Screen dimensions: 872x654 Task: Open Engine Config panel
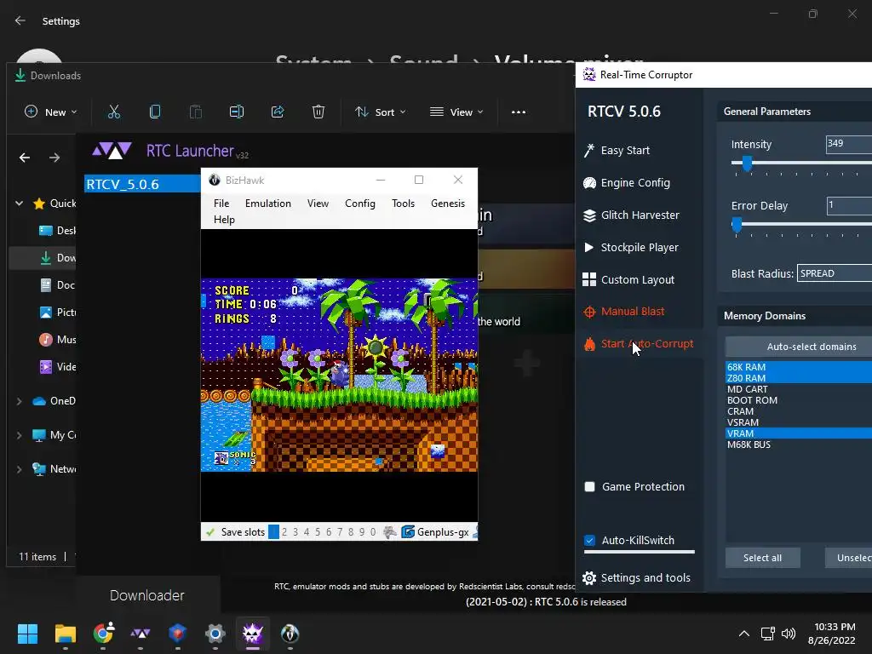(626, 182)
